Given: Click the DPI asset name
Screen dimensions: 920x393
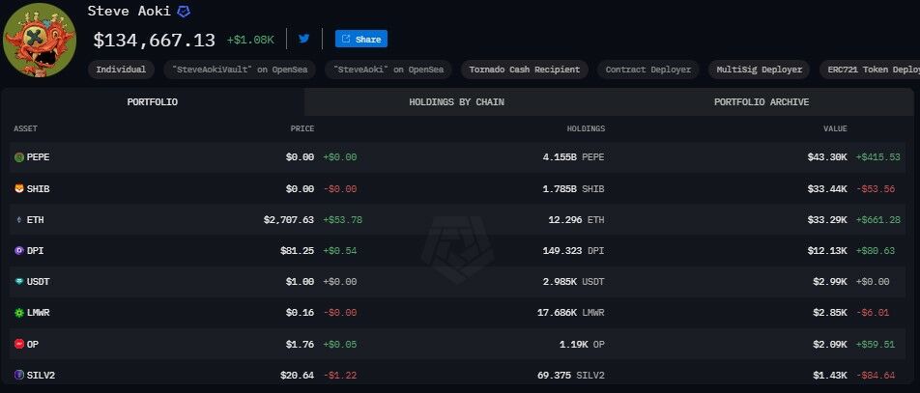Looking at the screenshot, I should click(x=35, y=250).
